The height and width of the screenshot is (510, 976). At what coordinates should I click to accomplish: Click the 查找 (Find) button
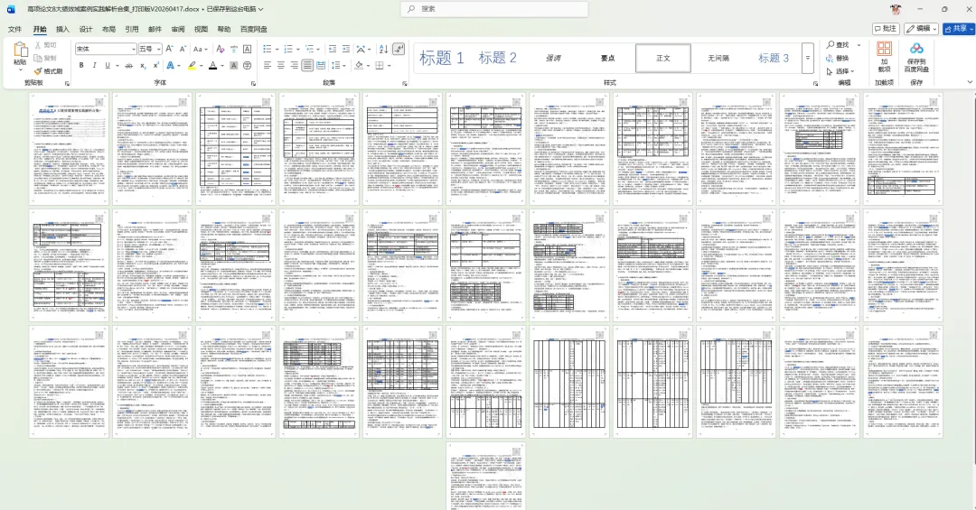[x=838, y=45]
